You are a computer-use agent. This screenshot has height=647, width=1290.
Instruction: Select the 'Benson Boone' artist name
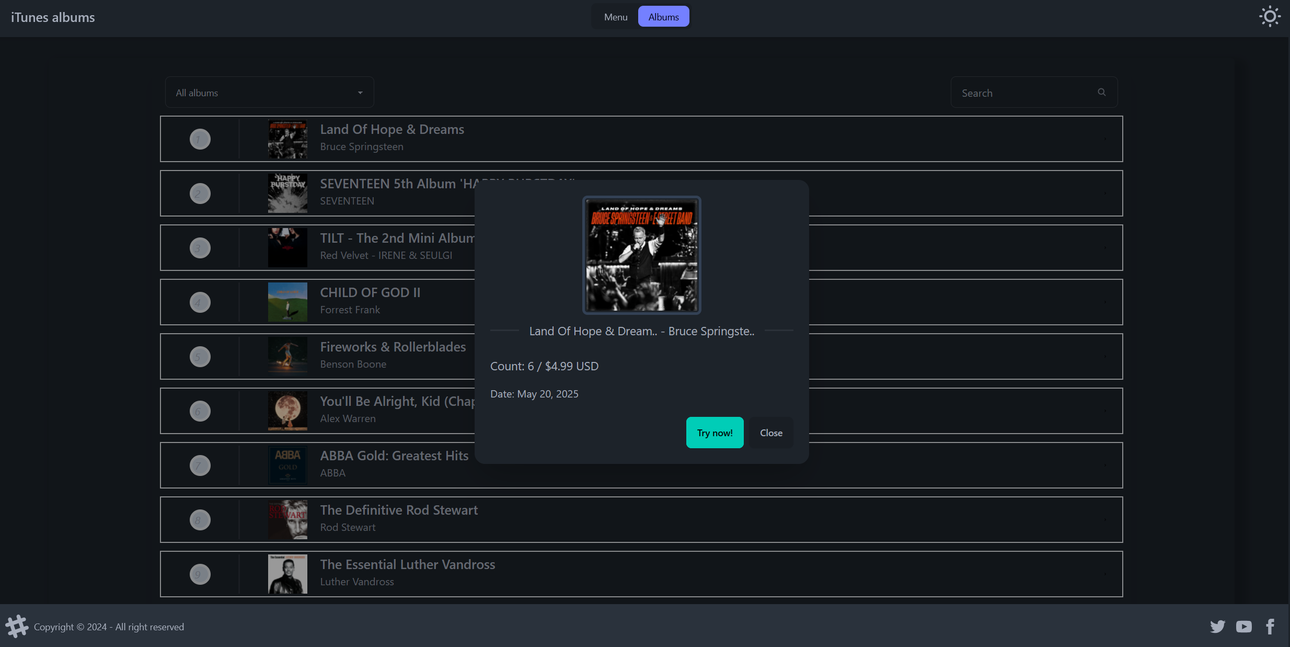[x=353, y=364]
